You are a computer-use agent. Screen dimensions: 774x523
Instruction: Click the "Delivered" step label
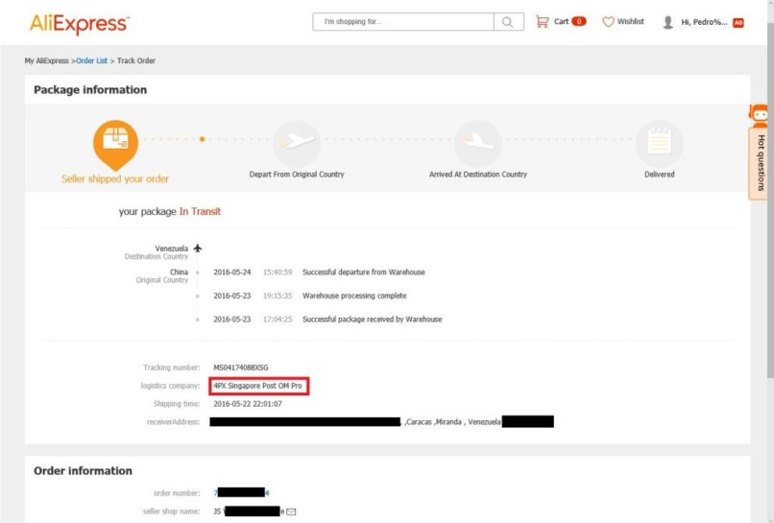click(x=660, y=174)
